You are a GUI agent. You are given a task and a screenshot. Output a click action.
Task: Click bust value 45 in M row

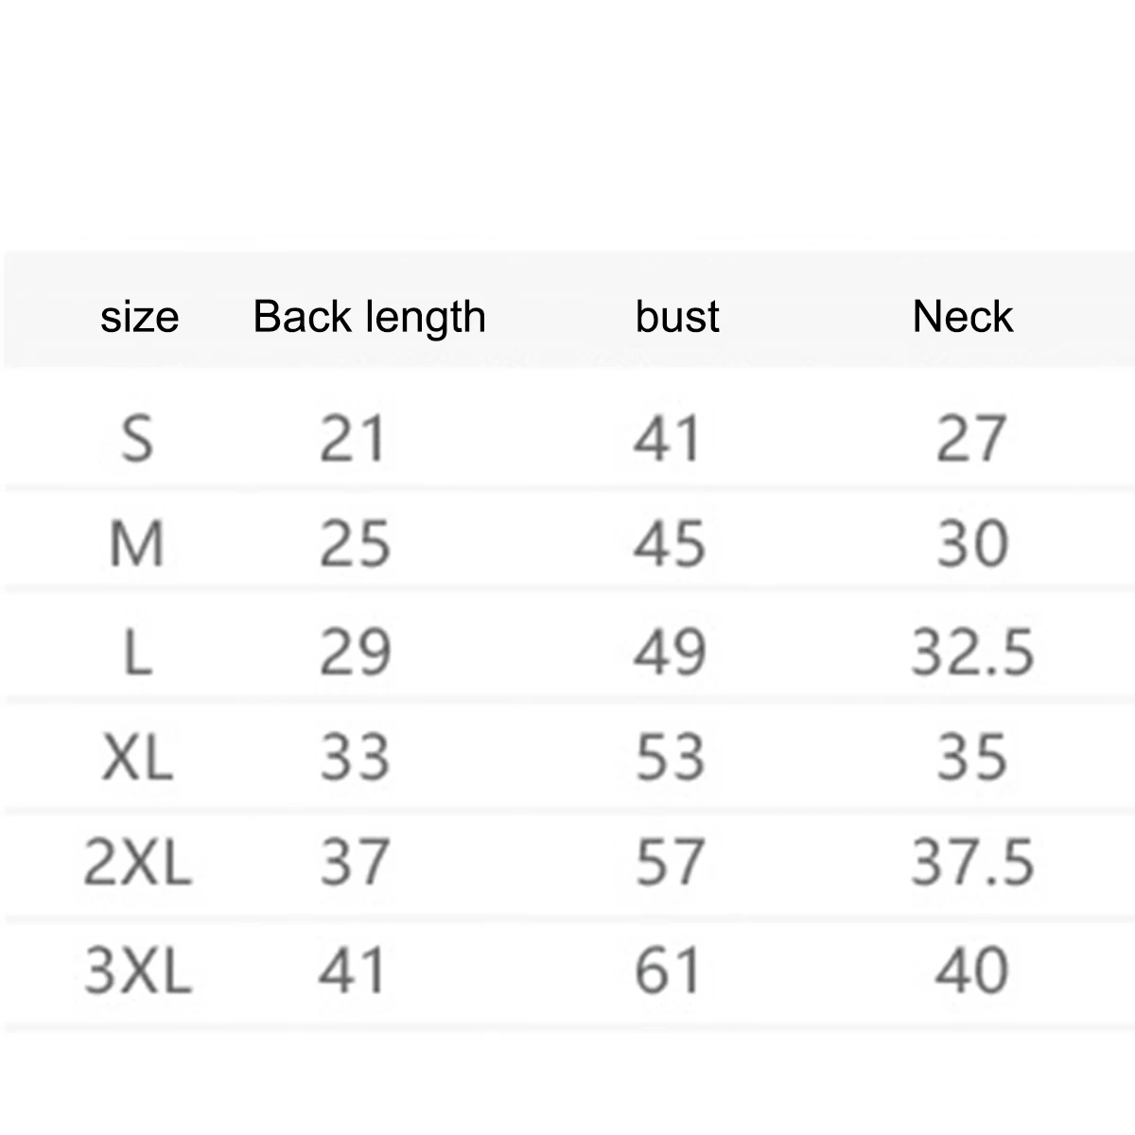tap(670, 545)
